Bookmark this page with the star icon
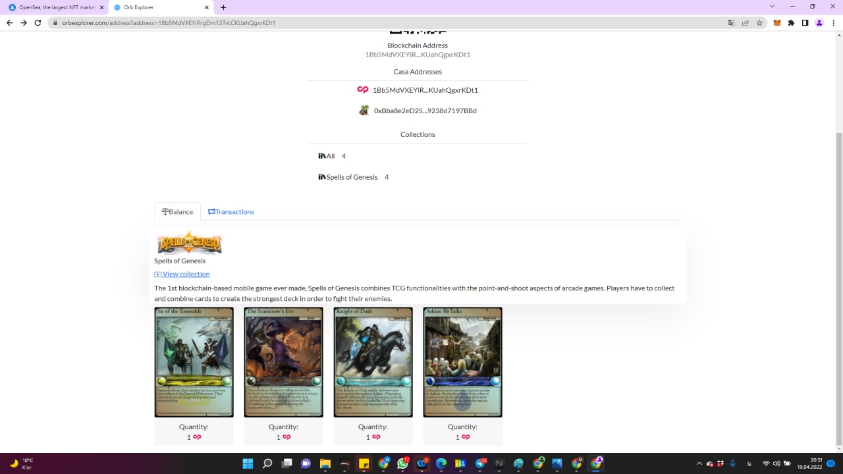This screenshot has height=474, width=843. pos(759,22)
